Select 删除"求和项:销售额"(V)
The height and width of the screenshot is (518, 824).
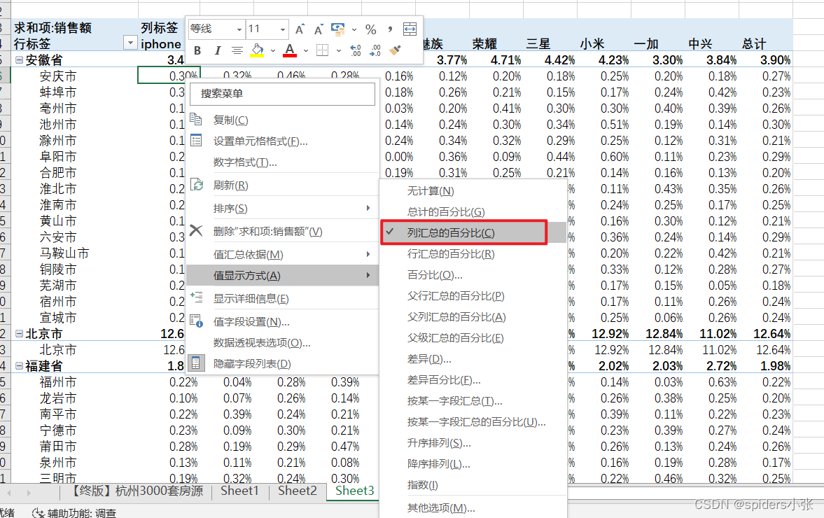tap(267, 231)
